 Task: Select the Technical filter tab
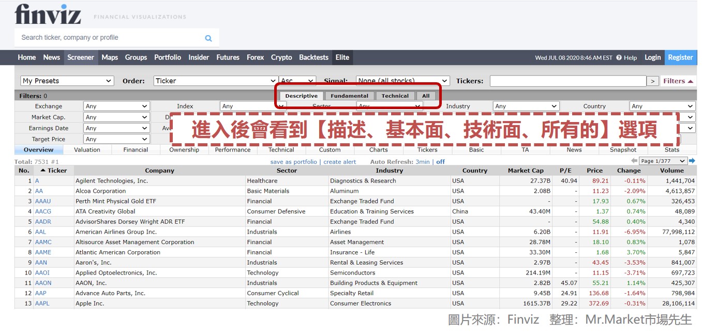(395, 96)
